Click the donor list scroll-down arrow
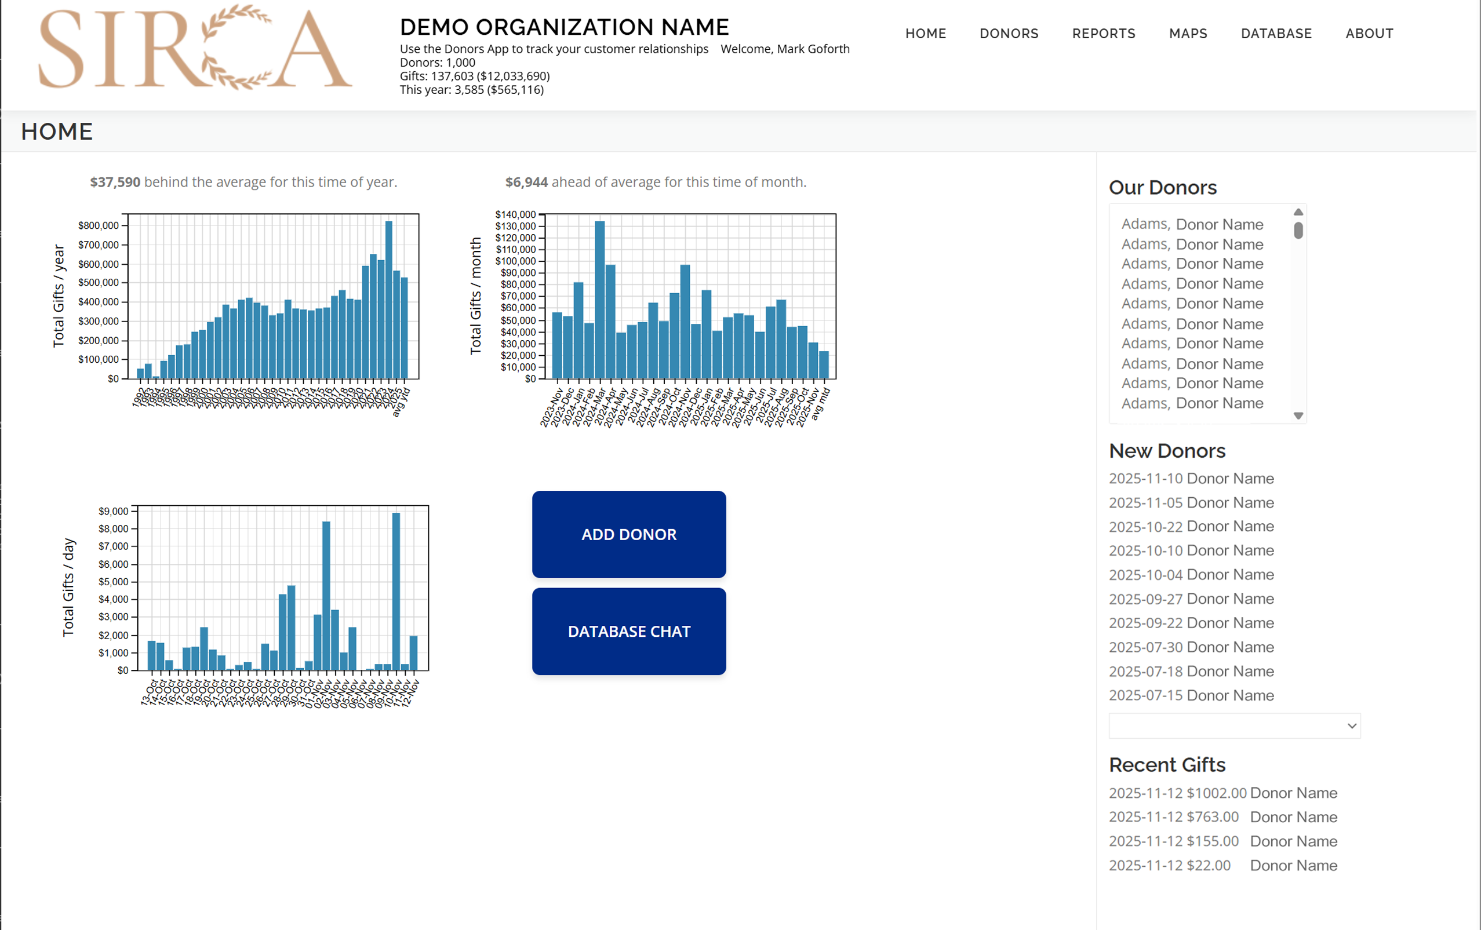Image resolution: width=1481 pixels, height=930 pixels. click(x=1298, y=416)
